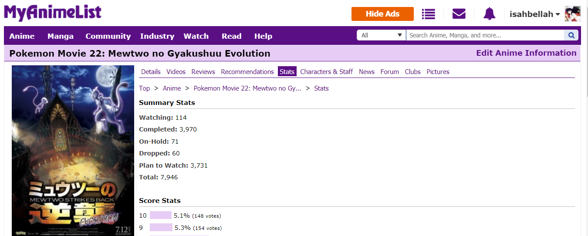Open the isahbellah profile avatar
This screenshot has height=236, width=588.
[x=573, y=14]
